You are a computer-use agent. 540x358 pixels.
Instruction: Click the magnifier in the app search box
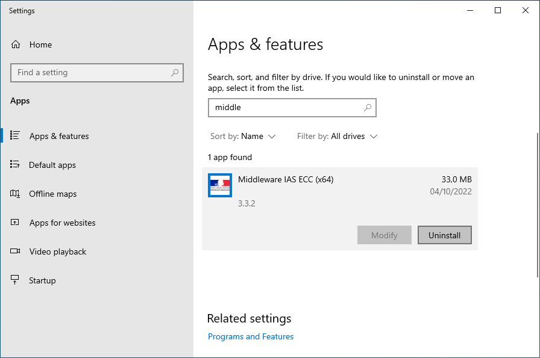[x=368, y=108]
